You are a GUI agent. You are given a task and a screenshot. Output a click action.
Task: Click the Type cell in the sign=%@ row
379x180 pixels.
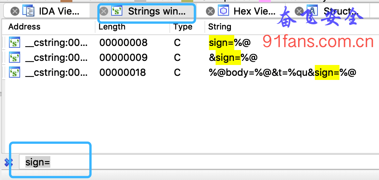[x=177, y=43]
